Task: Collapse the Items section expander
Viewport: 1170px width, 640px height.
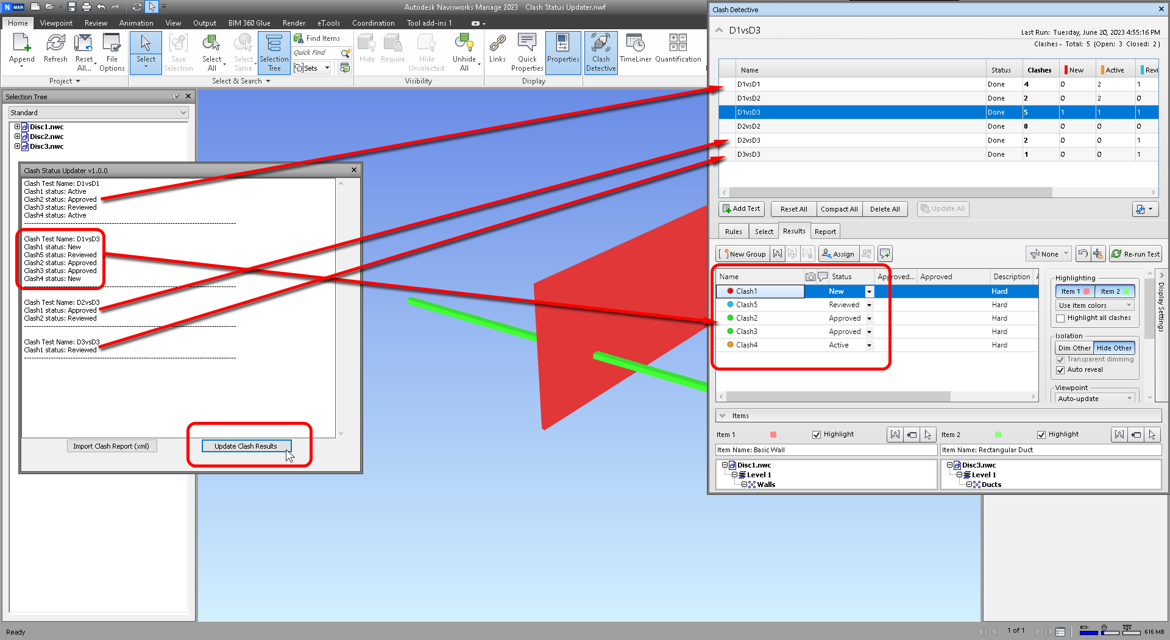Action: click(x=723, y=416)
